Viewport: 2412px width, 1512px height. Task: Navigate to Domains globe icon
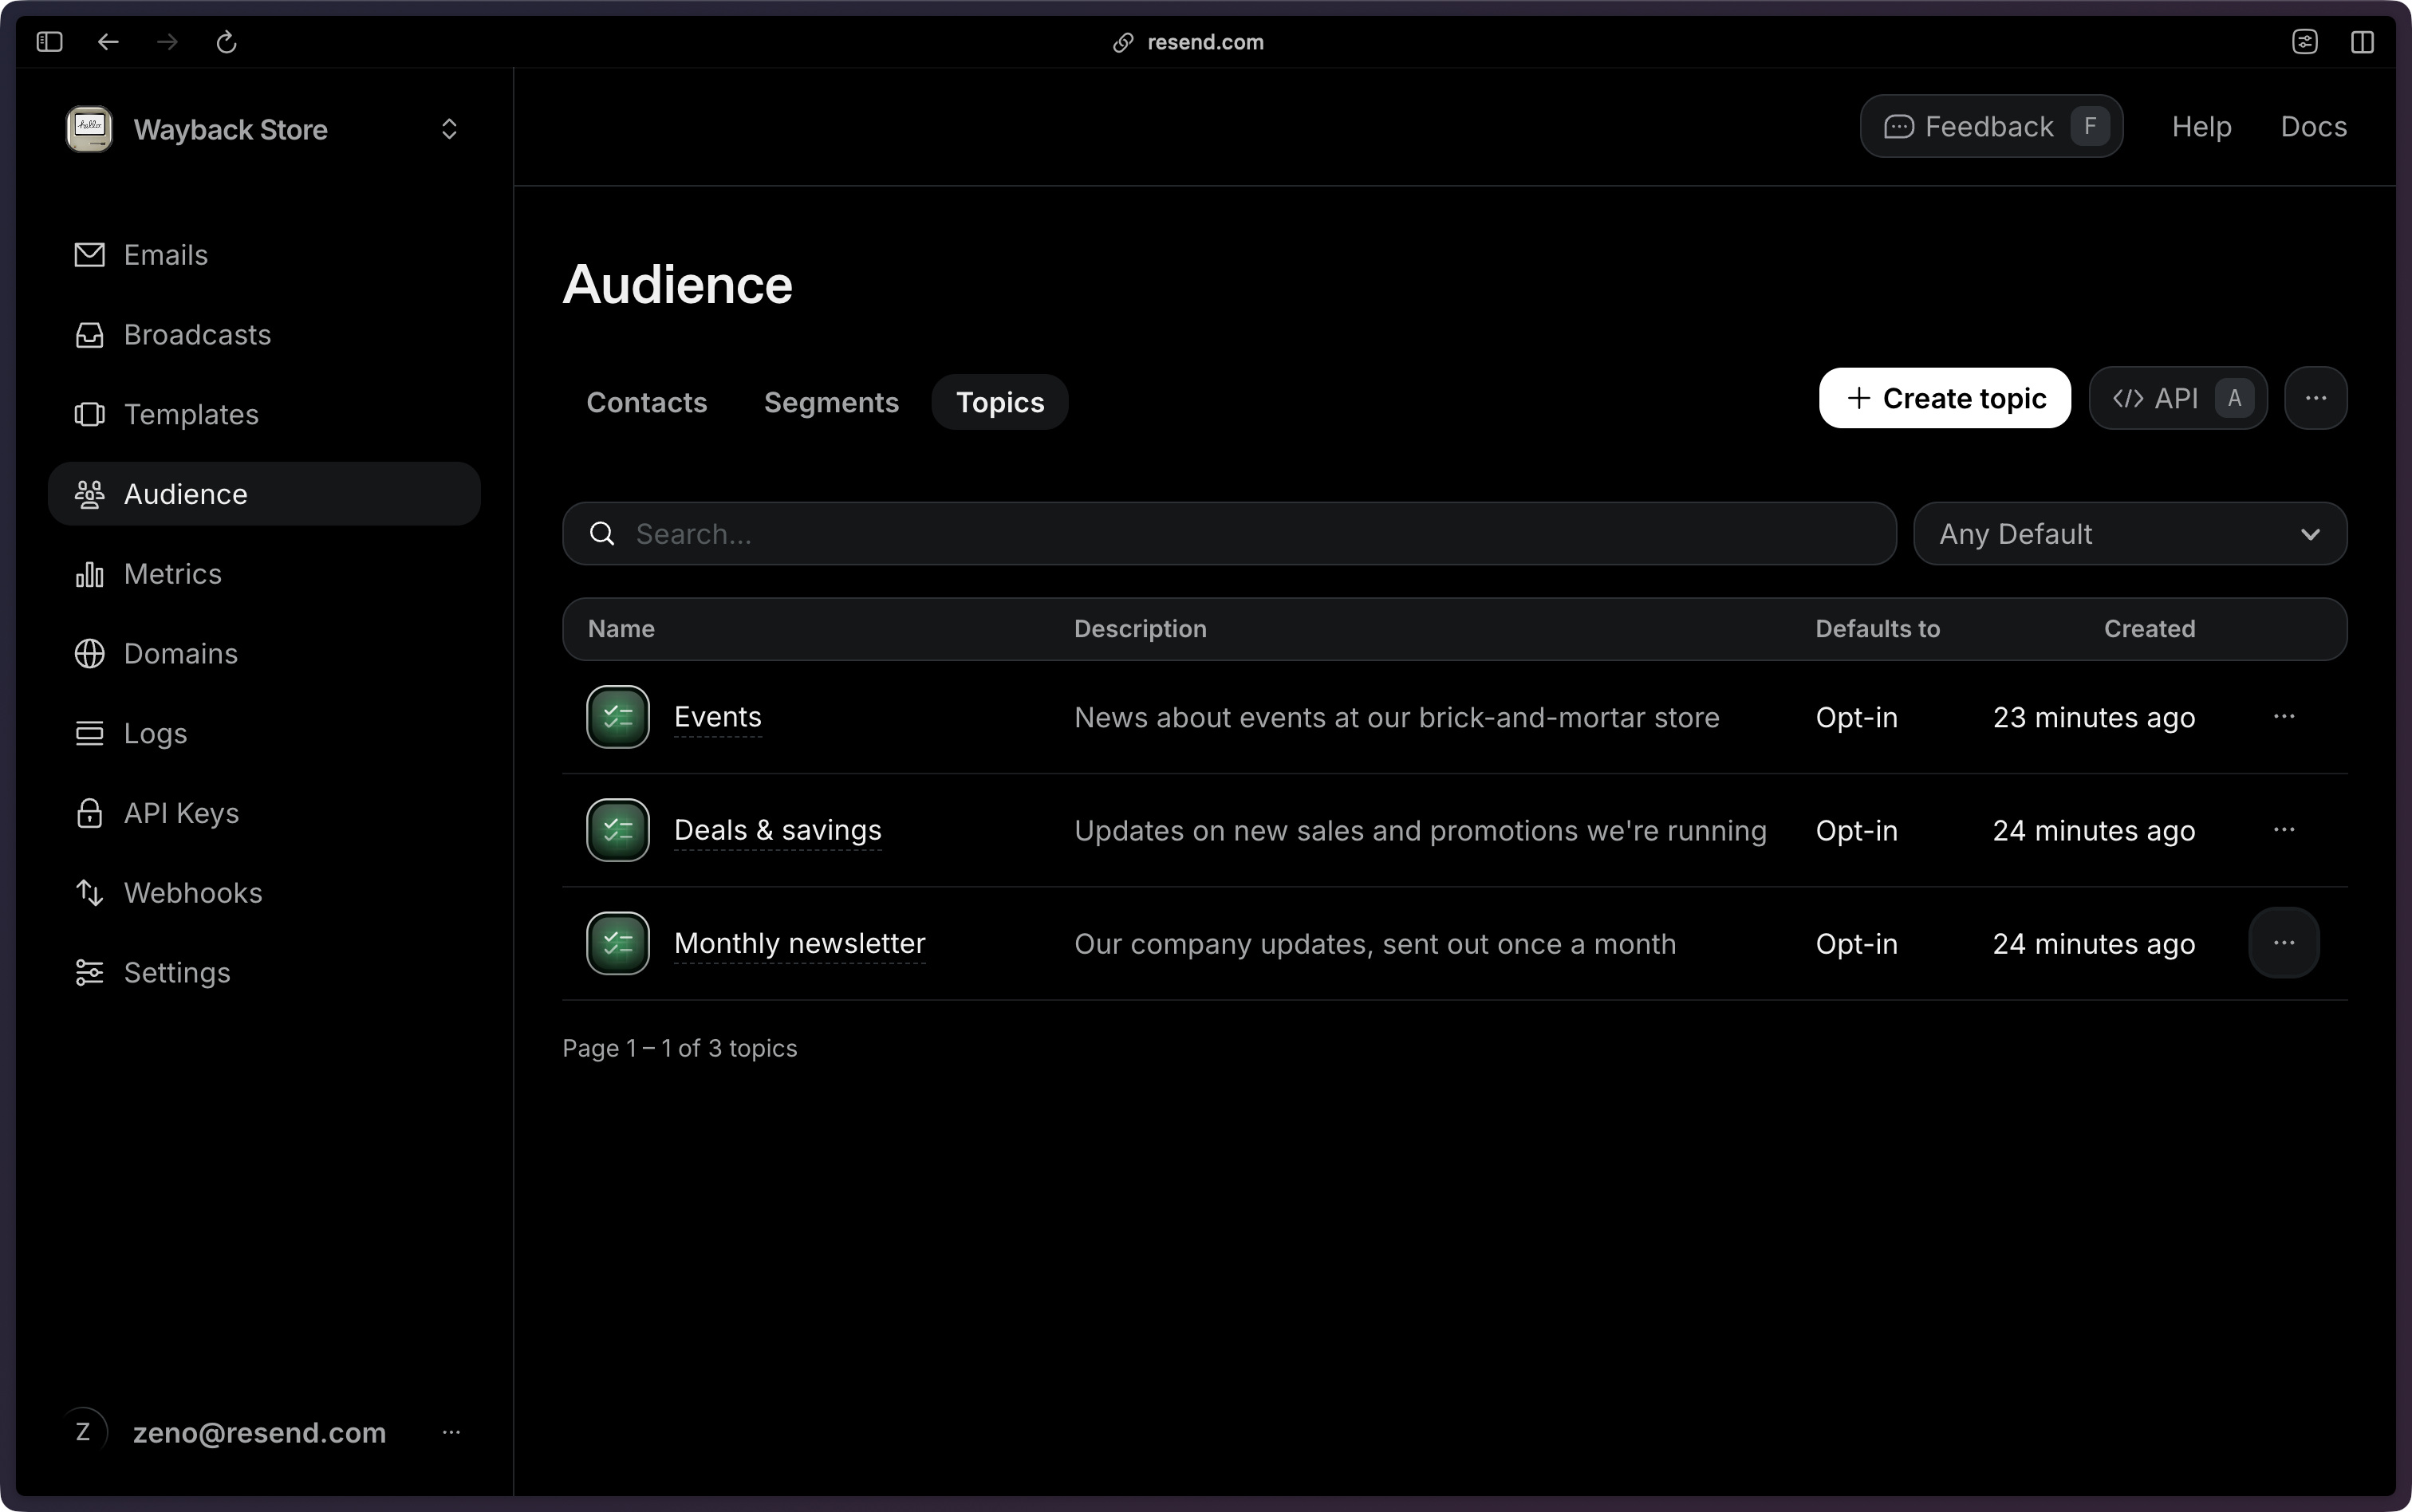pos(90,654)
